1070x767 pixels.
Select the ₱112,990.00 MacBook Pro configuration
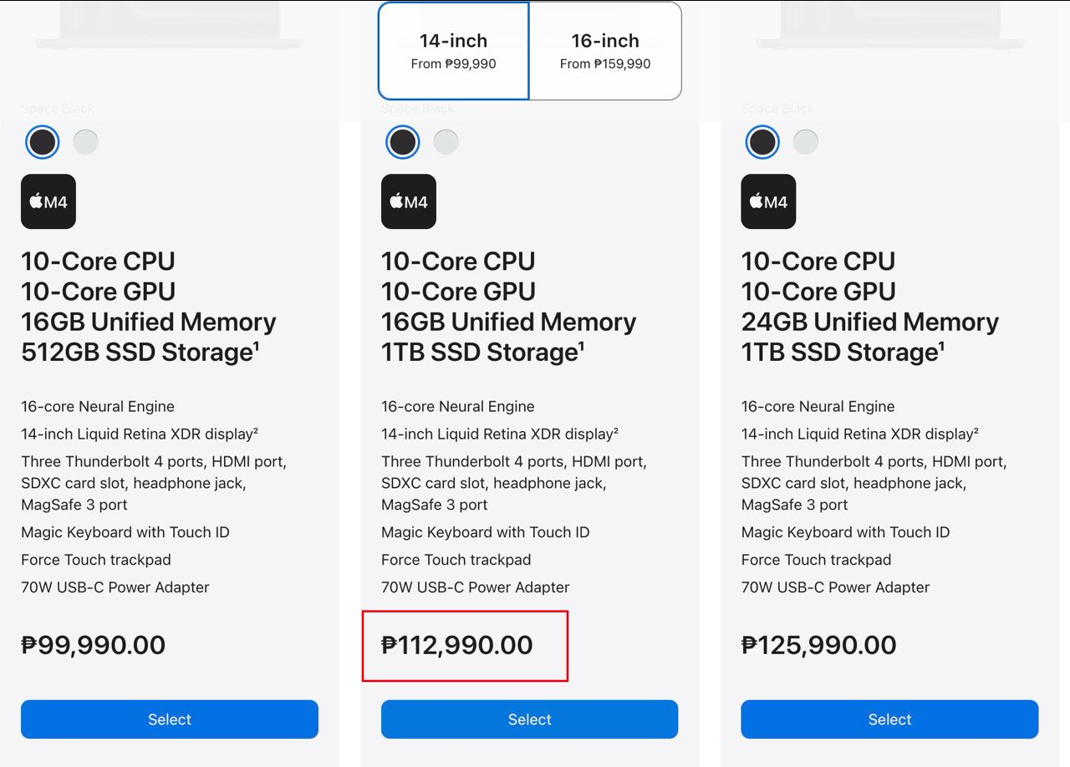point(530,719)
